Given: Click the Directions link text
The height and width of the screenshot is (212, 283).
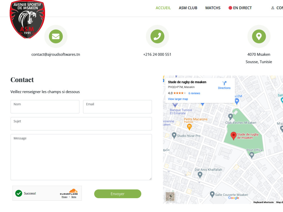Looking at the screenshot, I should tap(224, 88).
